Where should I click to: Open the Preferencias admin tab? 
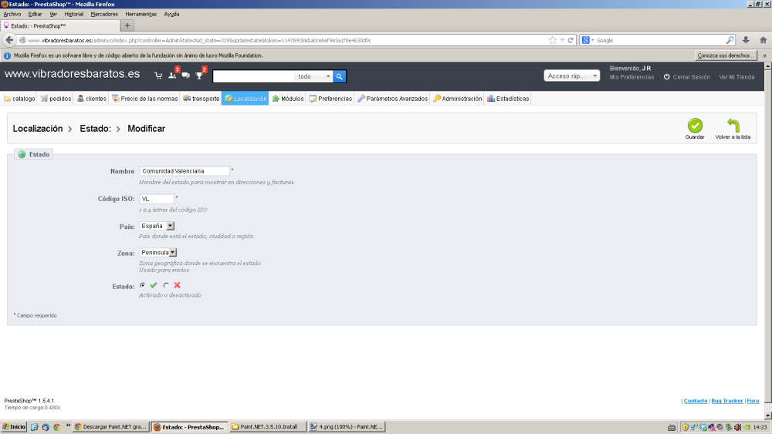[x=330, y=99]
